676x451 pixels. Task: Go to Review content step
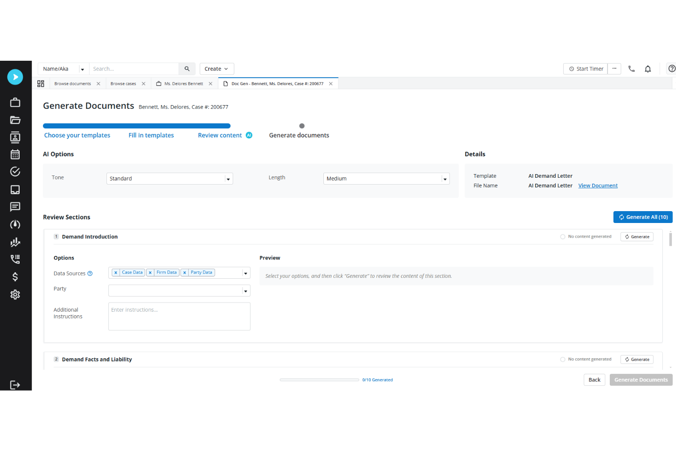tap(220, 135)
